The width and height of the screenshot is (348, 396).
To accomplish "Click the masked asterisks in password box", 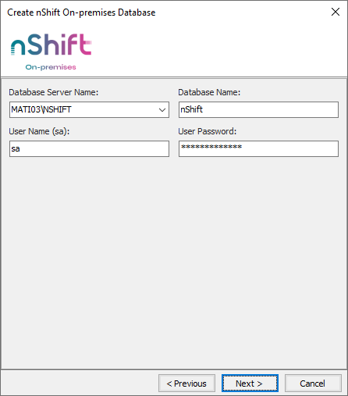I will click(x=211, y=147).
